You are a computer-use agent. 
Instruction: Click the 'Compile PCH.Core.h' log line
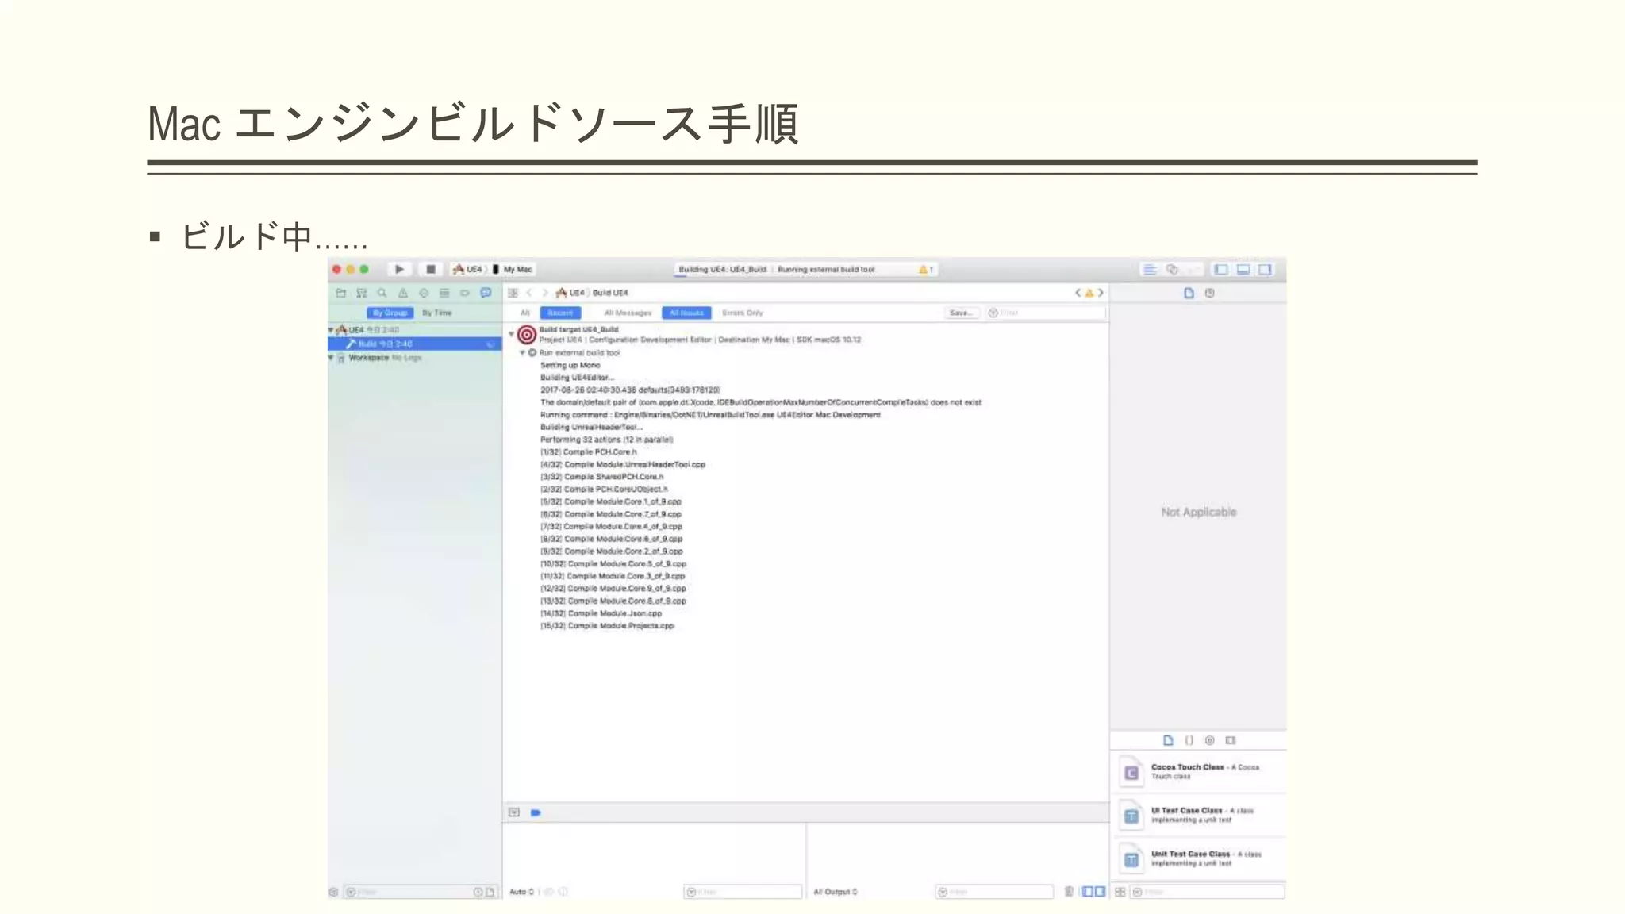(589, 452)
